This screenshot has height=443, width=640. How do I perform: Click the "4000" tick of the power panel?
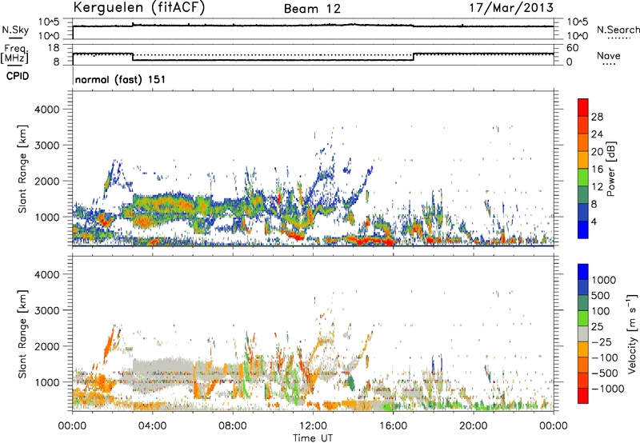click(x=47, y=110)
